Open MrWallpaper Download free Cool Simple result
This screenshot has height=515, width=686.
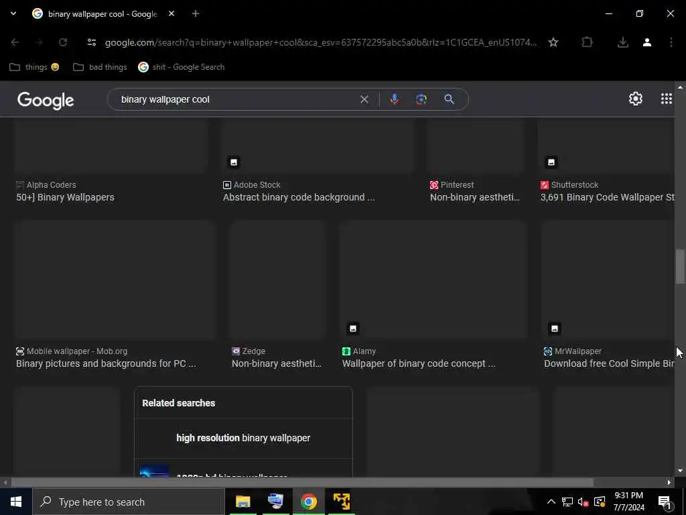[x=609, y=363]
